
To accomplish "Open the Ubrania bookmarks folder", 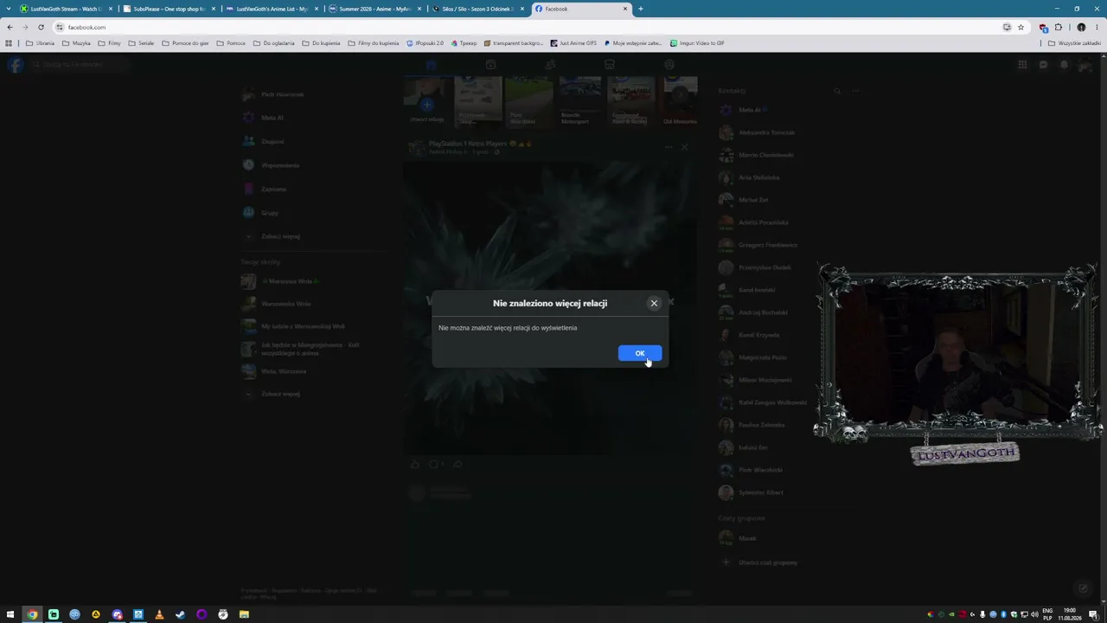I will pyautogui.click(x=41, y=43).
